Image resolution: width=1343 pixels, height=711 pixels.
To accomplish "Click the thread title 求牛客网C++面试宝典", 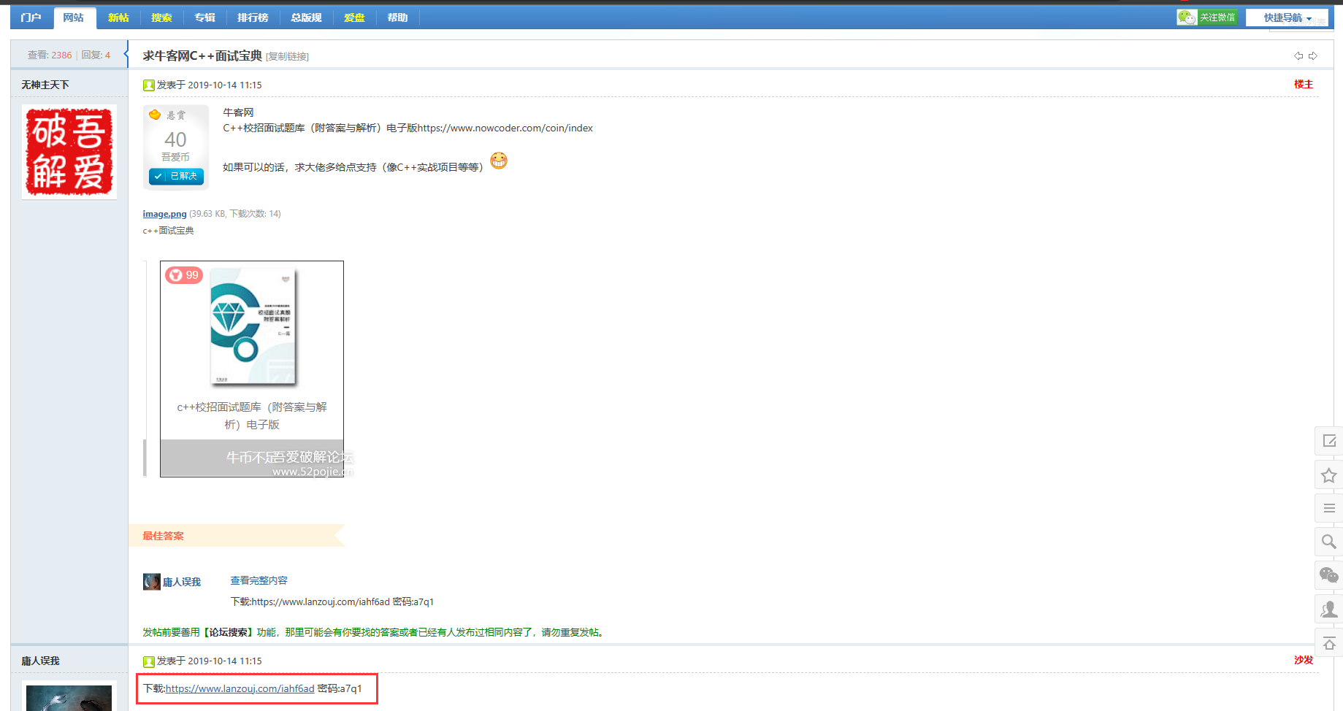I will 202,56.
